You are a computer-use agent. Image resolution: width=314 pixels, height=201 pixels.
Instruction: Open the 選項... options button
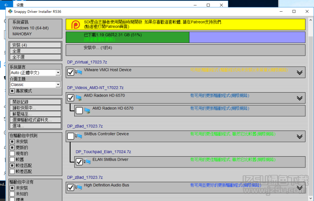(36, 126)
